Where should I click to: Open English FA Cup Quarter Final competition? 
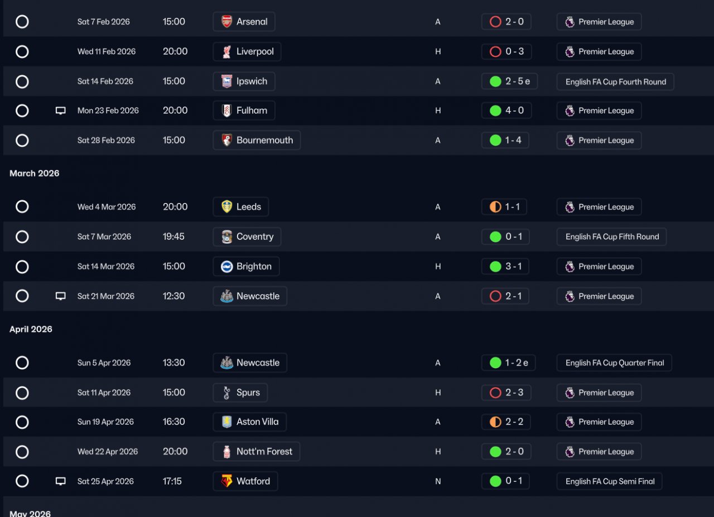pos(614,363)
